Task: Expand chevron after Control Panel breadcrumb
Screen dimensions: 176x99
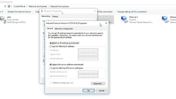Action: (x=27, y=7)
